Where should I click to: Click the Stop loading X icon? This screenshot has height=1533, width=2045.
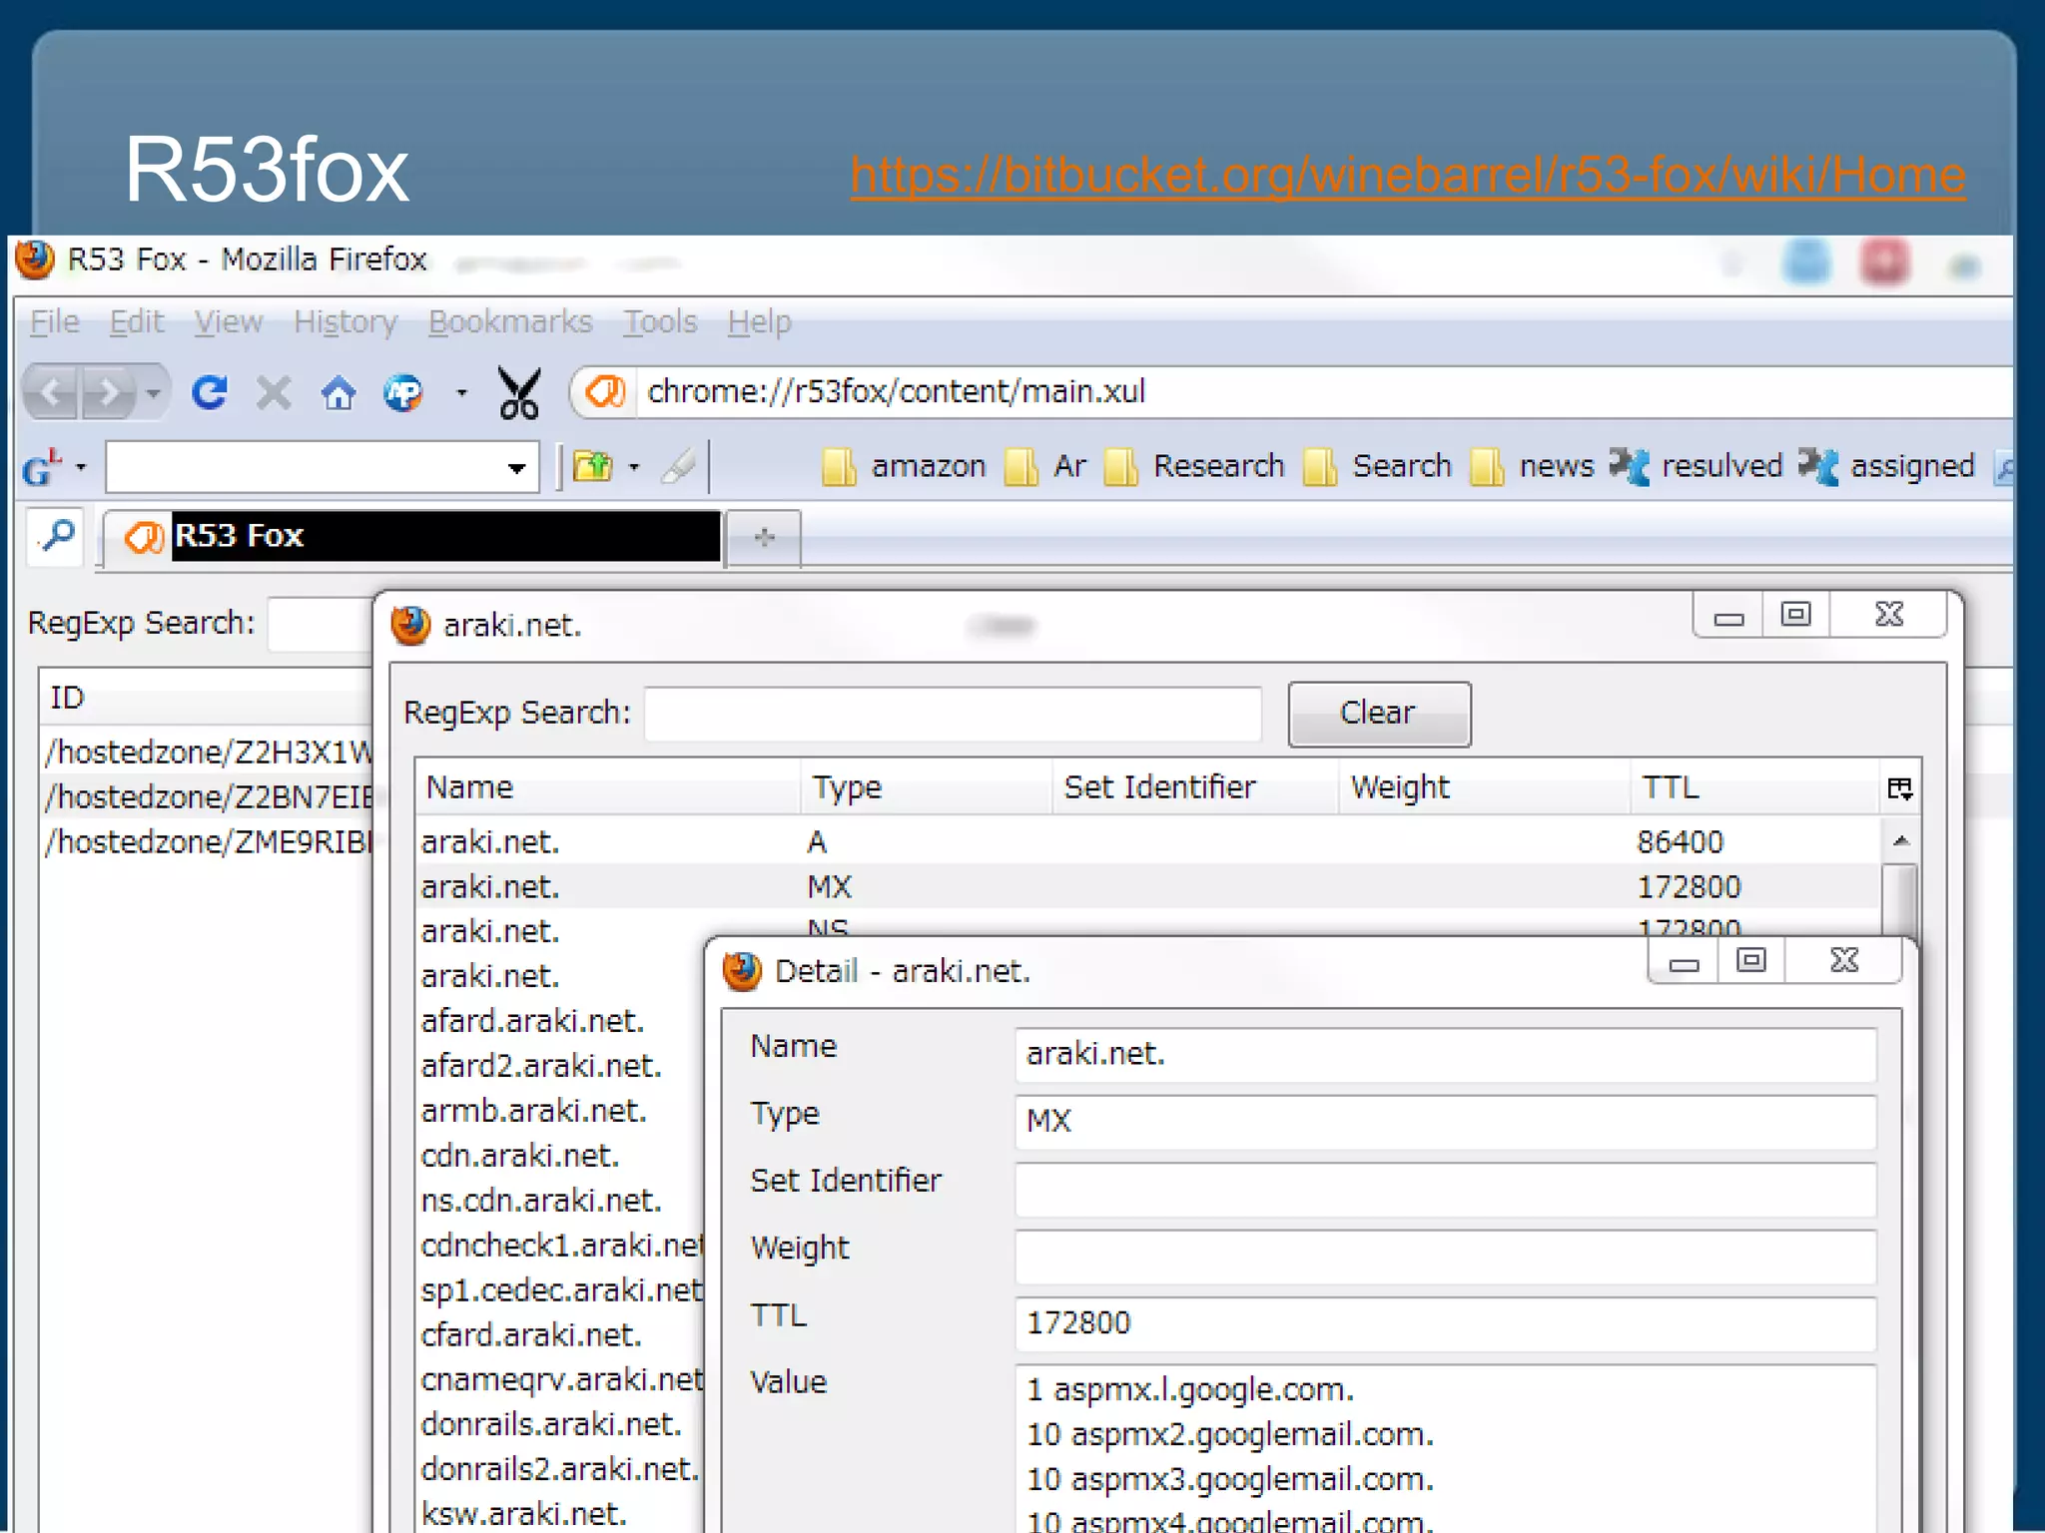click(x=274, y=392)
